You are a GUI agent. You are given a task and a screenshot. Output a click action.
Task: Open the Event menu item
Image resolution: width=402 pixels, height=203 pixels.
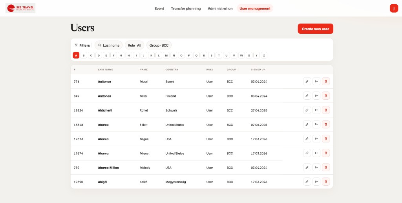159,9
